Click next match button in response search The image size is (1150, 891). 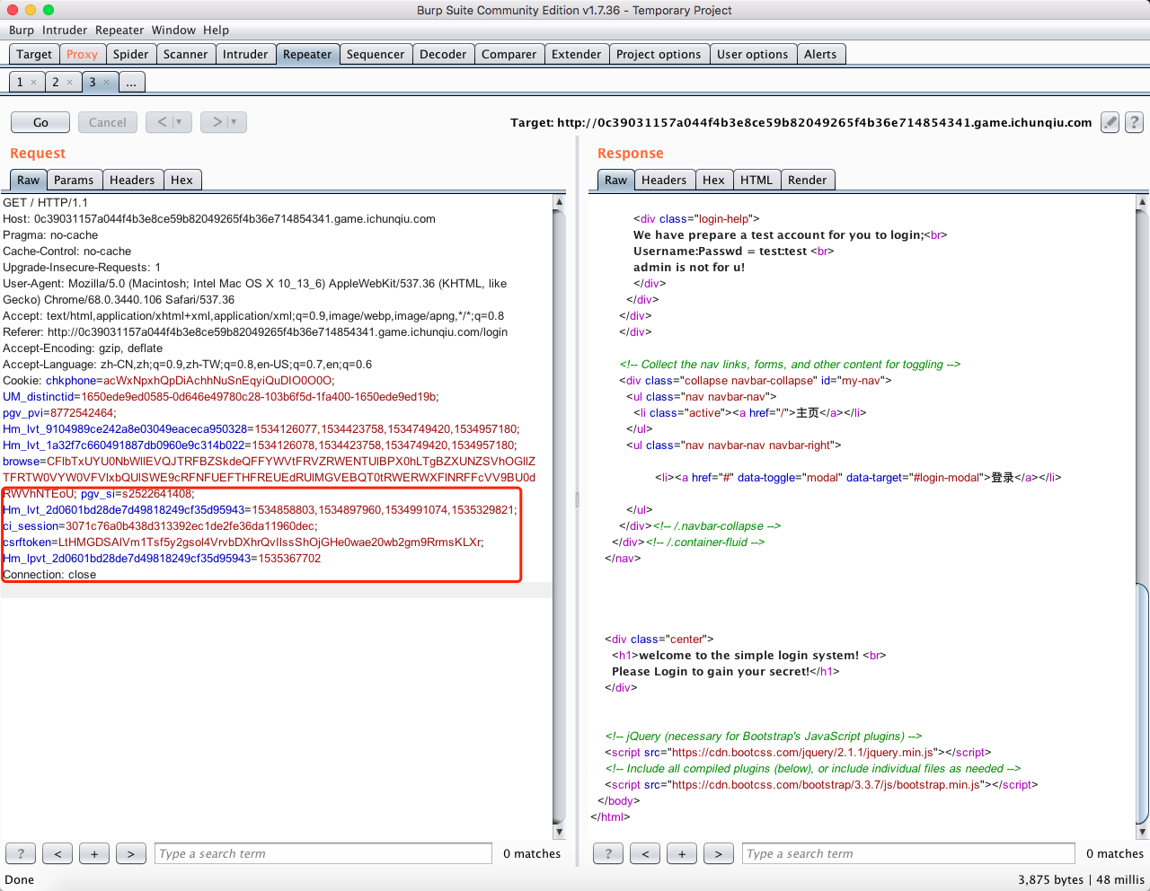click(719, 853)
